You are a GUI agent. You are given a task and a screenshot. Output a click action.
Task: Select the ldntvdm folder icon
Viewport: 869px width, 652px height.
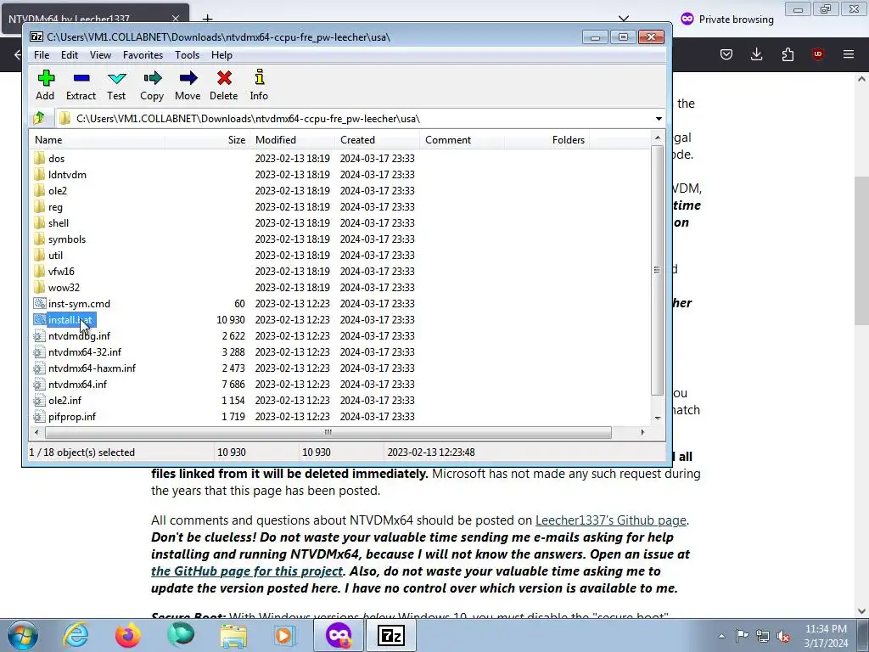[39, 174]
